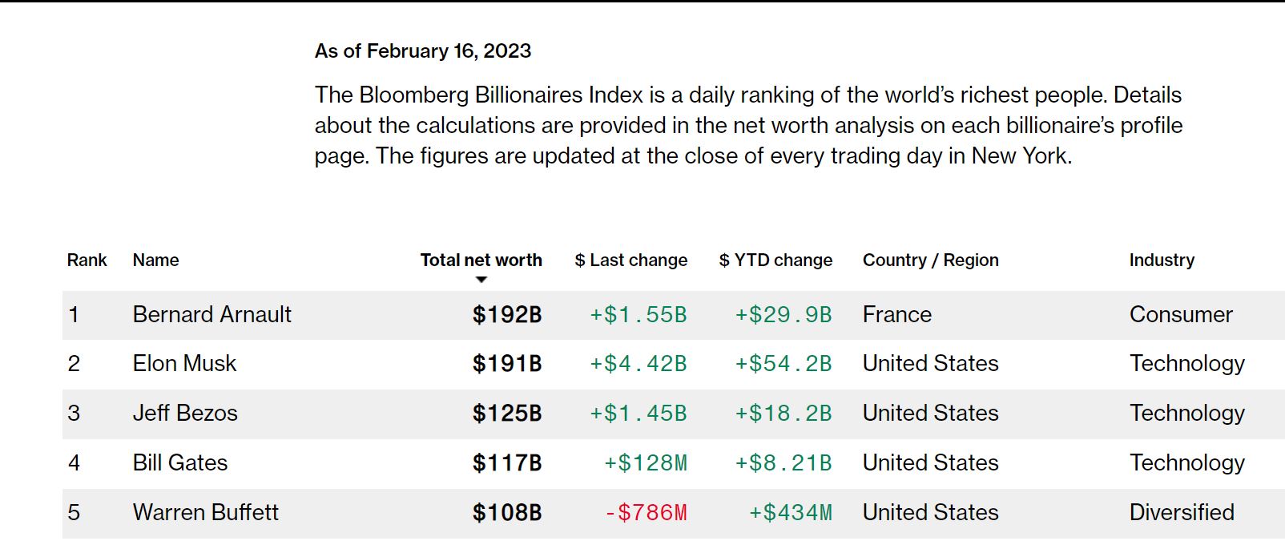Click the Rank column header
Screen dimensions: 1285x541
(x=87, y=260)
